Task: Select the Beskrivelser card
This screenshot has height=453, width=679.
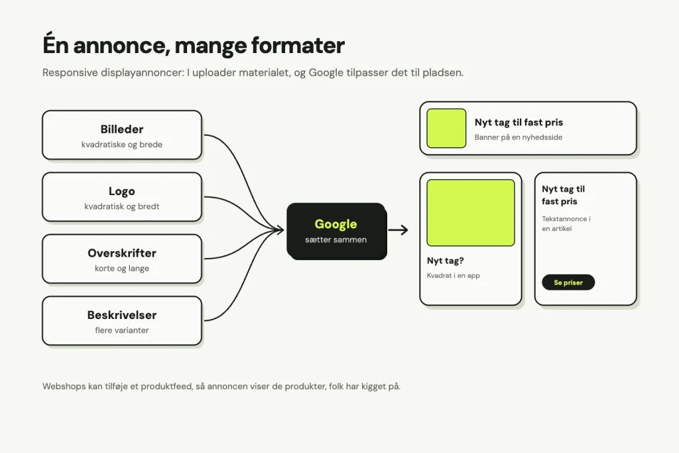Action: click(x=122, y=321)
